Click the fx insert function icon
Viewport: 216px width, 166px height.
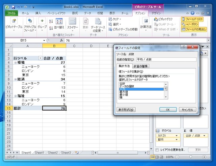pos(61,40)
